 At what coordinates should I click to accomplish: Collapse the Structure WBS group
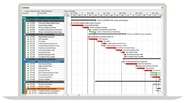coord(25,59)
